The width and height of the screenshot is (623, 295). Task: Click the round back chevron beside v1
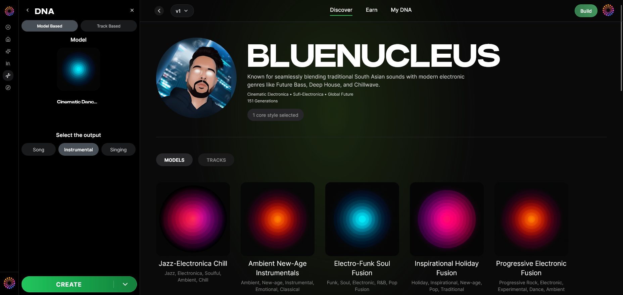(159, 11)
